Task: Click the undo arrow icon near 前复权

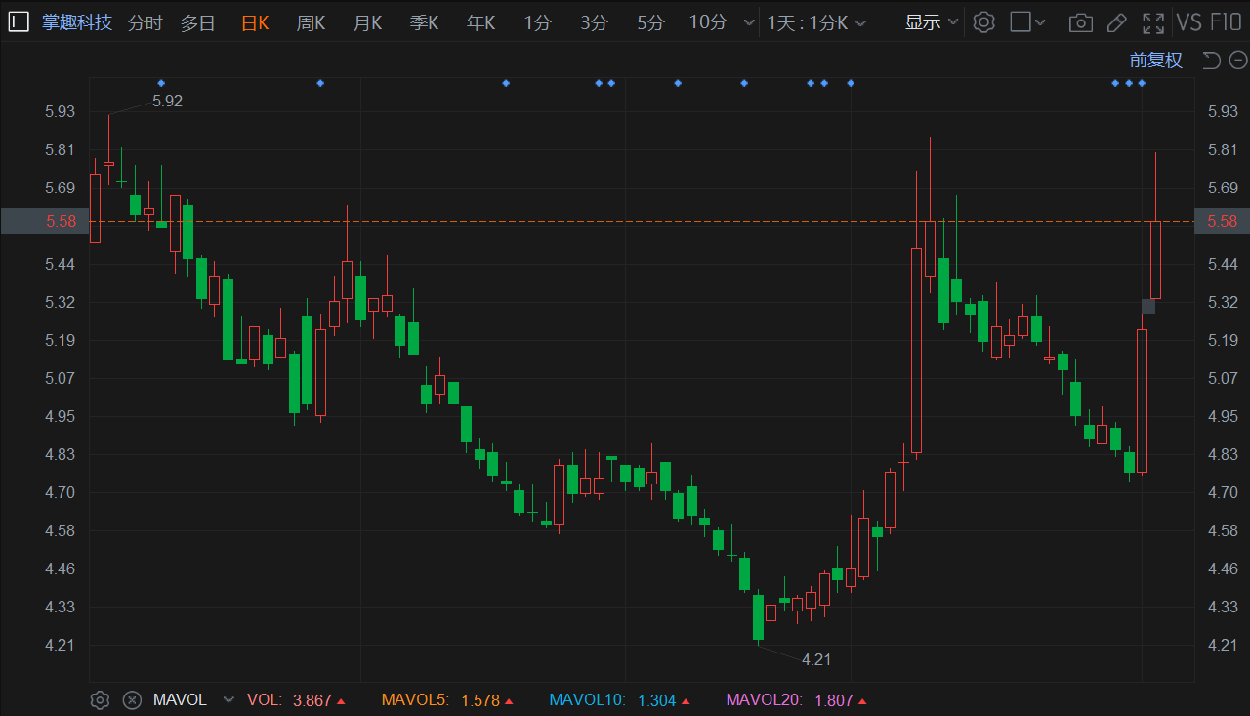Action: [x=1211, y=61]
